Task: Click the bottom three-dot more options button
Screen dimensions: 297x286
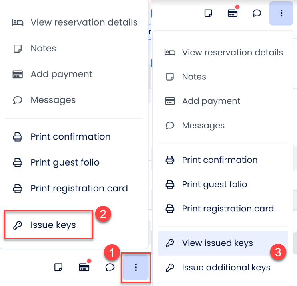Action: tap(136, 267)
